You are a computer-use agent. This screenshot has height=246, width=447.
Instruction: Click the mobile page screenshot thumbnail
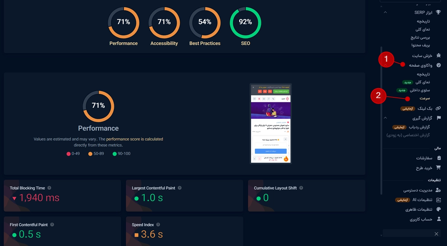pos(271,123)
